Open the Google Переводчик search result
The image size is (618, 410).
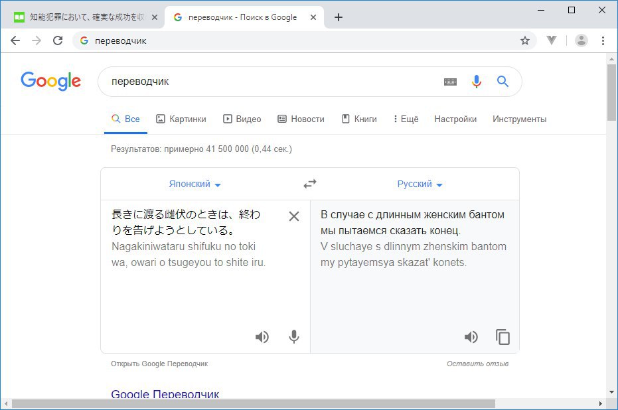click(x=165, y=394)
